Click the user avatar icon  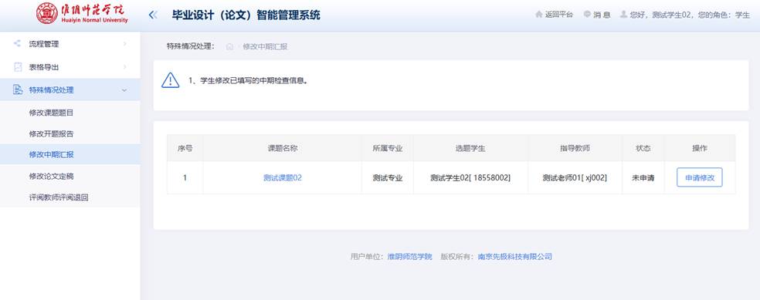coord(623,15)
